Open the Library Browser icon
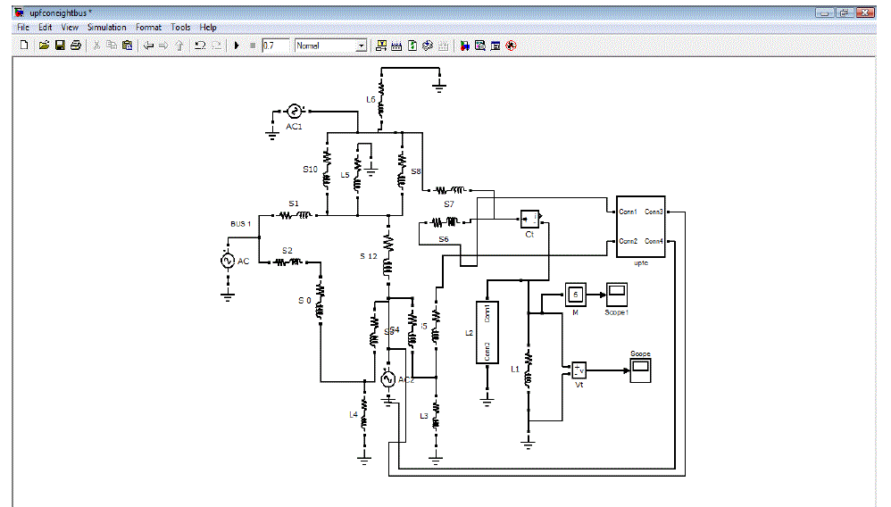Viewport: 891px width, 507px height. tap(465, 46)
